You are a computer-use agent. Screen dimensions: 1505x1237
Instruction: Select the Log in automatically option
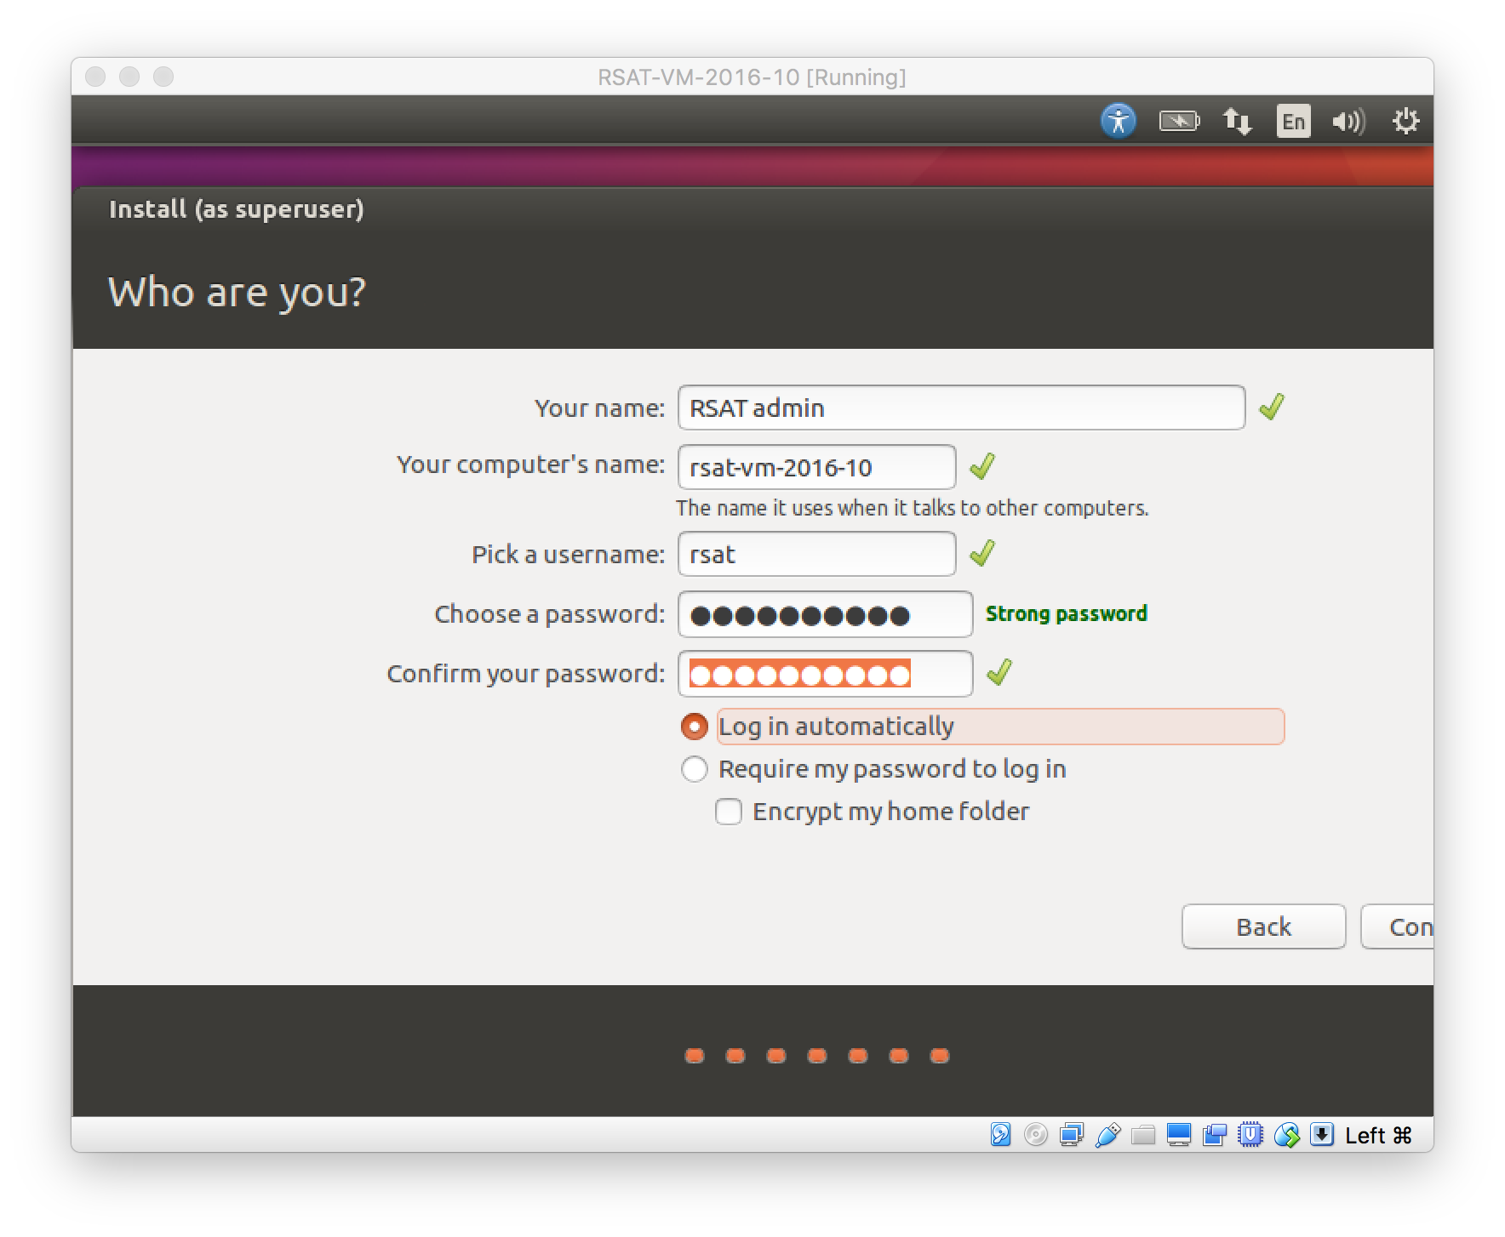point(695,727)
